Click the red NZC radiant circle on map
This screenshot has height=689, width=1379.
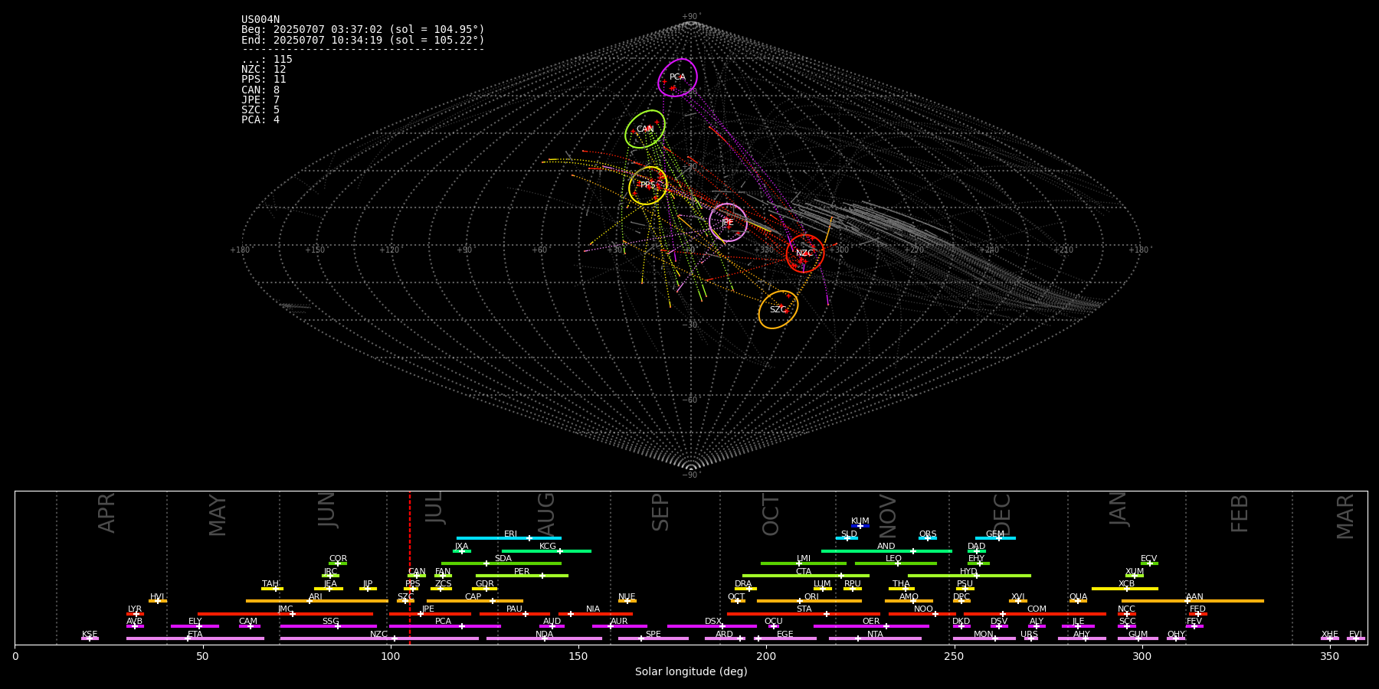[x=805, y=253]
